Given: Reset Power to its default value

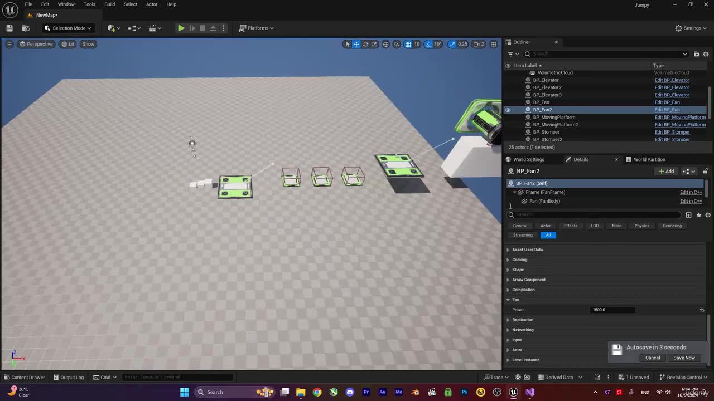Looking at the screenshot, I should point(702,310).
